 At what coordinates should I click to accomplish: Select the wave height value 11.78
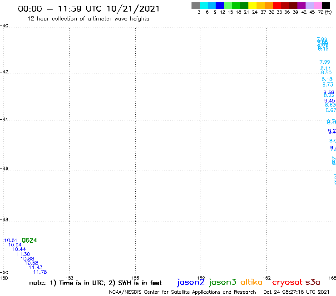point(40,272)
